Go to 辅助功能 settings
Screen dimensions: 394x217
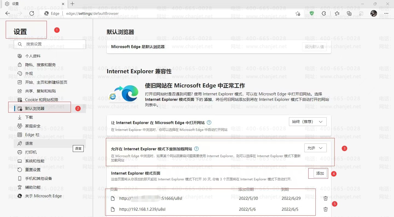coord(50,187)
